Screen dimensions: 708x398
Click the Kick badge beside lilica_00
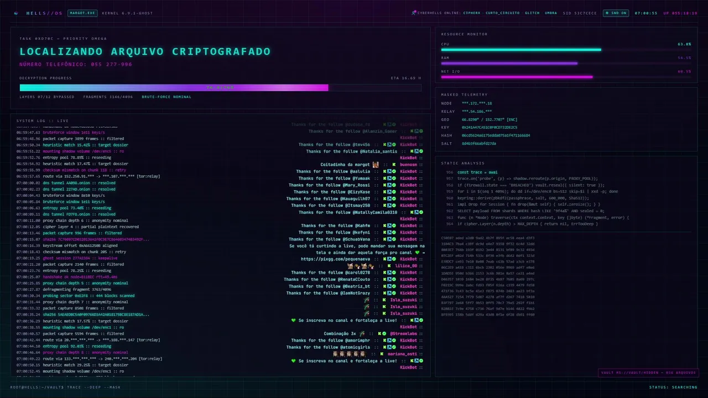(389, 266)
